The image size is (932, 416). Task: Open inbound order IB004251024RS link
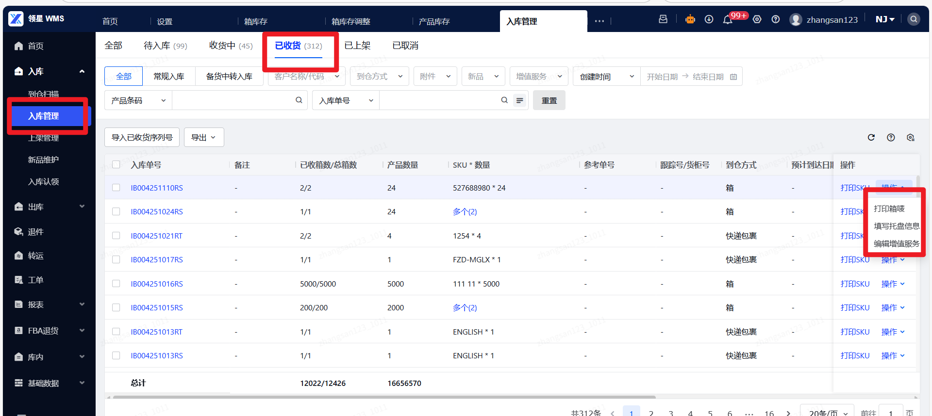[x=156, y=212]
